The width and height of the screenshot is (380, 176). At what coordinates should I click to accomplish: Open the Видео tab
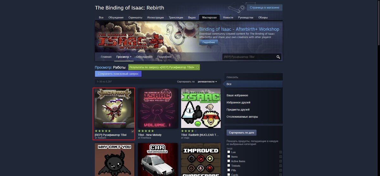192,17
